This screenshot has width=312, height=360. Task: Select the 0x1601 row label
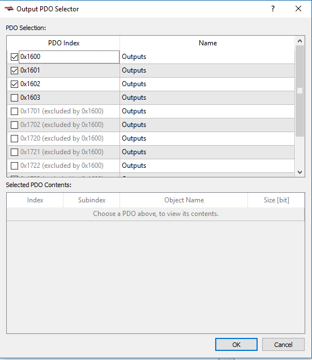coord(30,70)
